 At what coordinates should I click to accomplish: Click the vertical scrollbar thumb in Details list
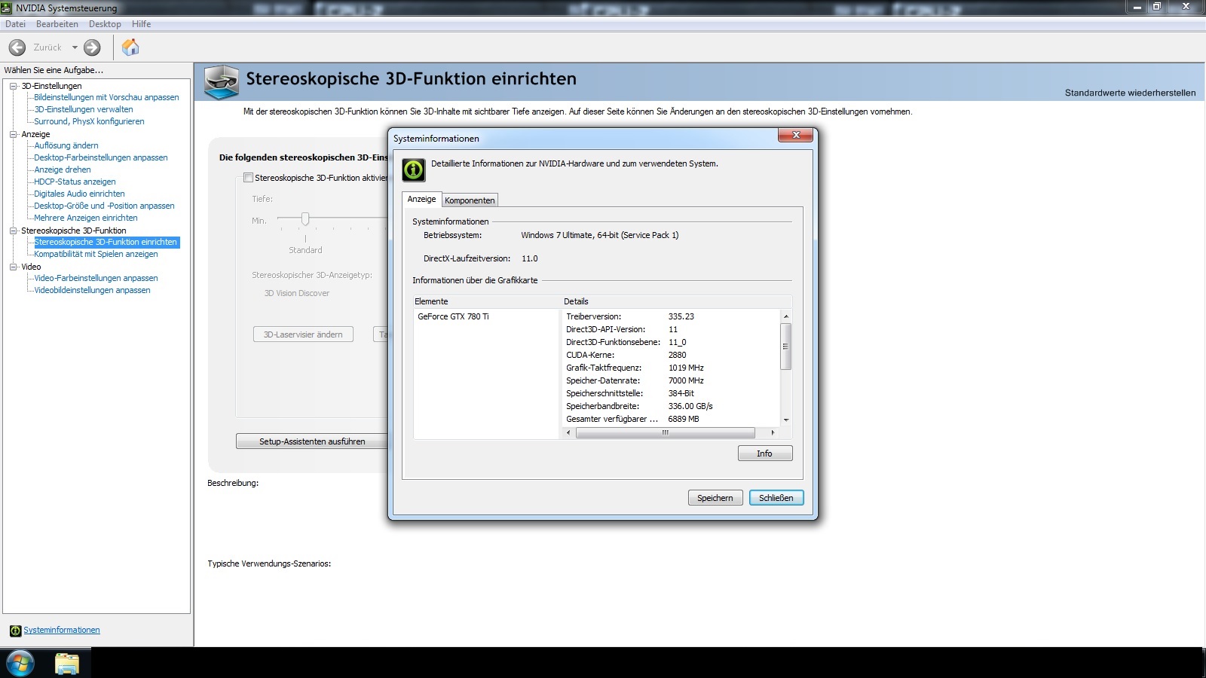pyautogui.click(x=785, y=347)
